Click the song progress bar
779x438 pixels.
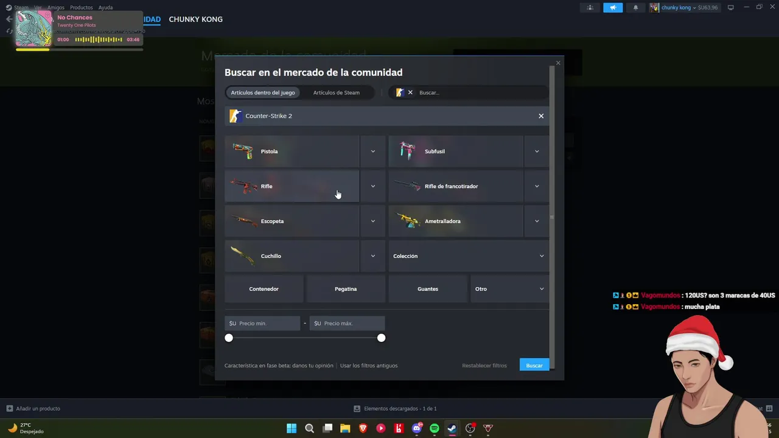pos(80,49)
